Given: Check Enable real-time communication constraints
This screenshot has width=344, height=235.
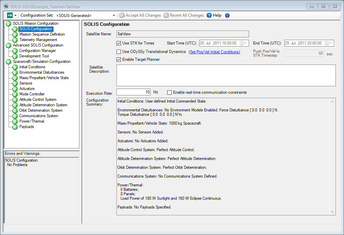Looking at the screenshot, I should [x=169, y=92].
